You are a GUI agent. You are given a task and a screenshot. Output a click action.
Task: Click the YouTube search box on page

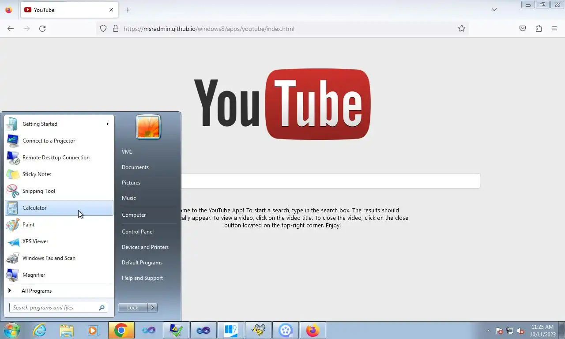click(x=330, y=181)
